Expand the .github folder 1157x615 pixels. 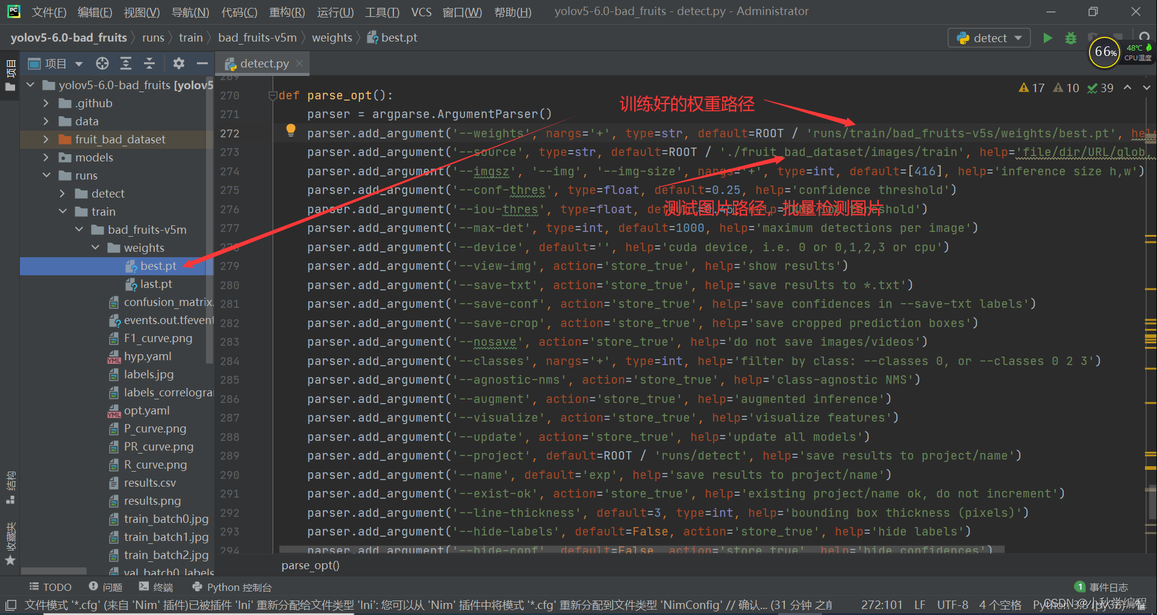46,103
